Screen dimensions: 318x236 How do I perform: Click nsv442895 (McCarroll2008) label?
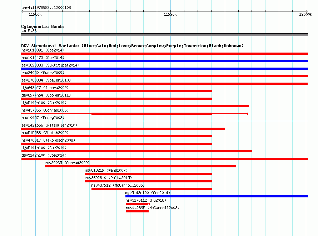pyautogui.click(x=153, y=208)
